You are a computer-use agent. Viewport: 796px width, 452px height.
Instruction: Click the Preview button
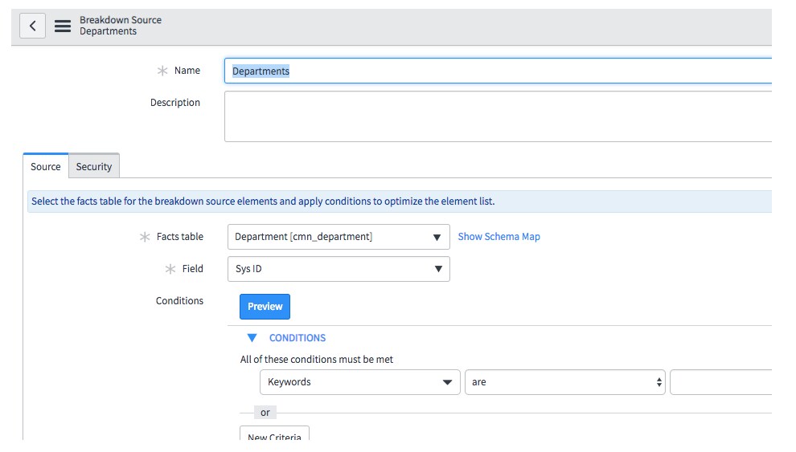pyautogui.click(x=265, y=307)
